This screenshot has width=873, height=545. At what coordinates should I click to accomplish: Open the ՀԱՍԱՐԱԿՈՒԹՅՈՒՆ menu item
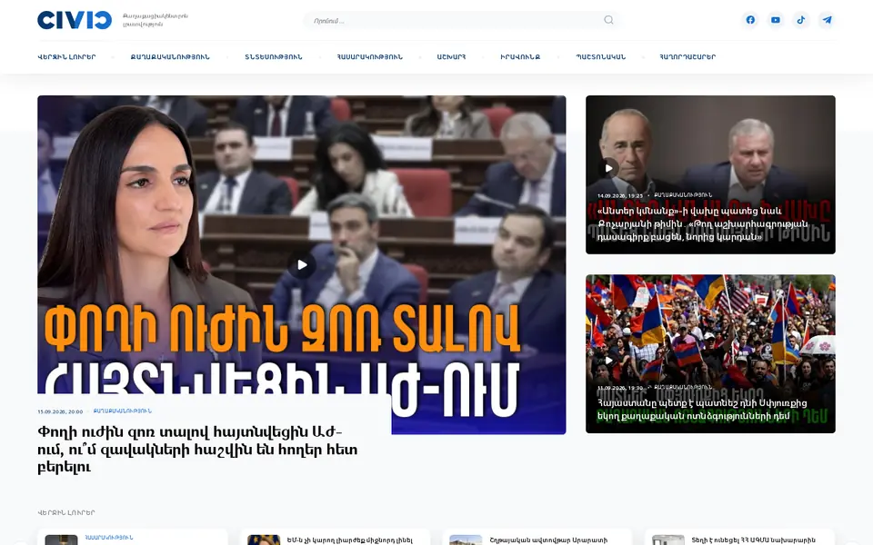(x=370, y=56)
